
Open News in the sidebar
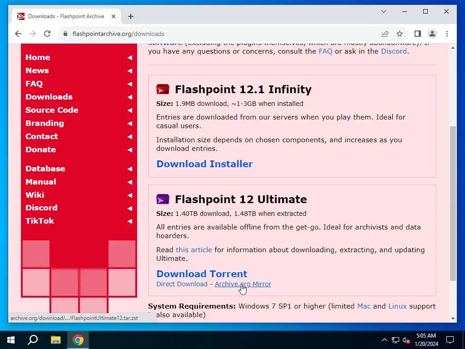point(37,70)
